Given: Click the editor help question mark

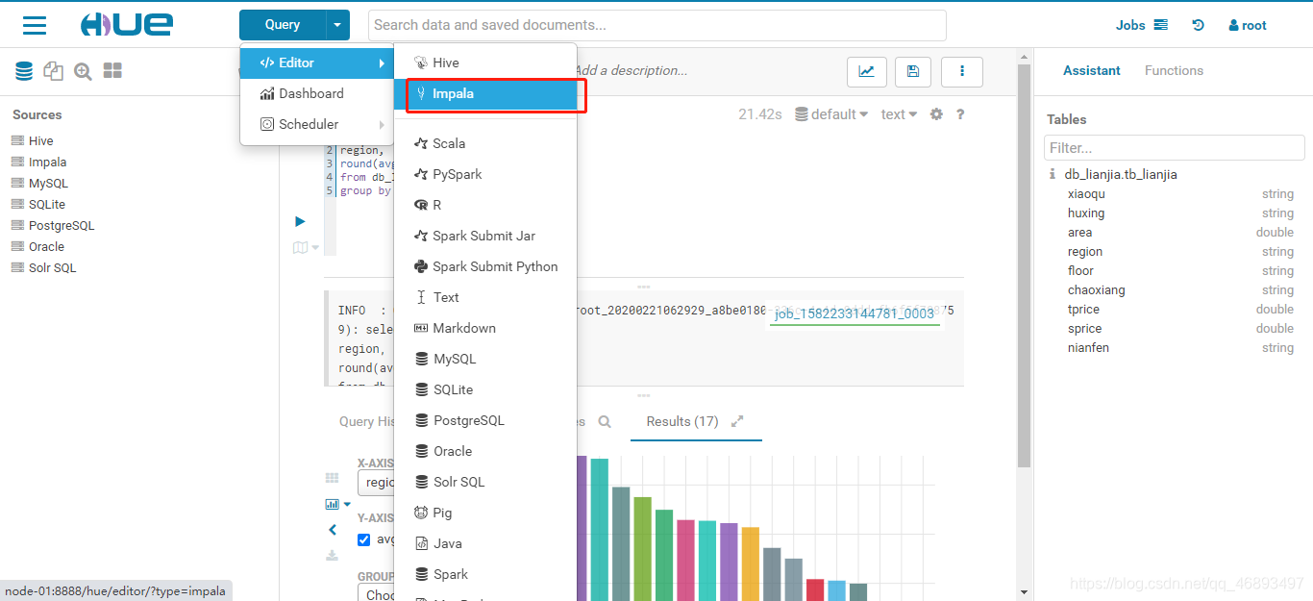Looking at the screenshot, I should (959, 114).
